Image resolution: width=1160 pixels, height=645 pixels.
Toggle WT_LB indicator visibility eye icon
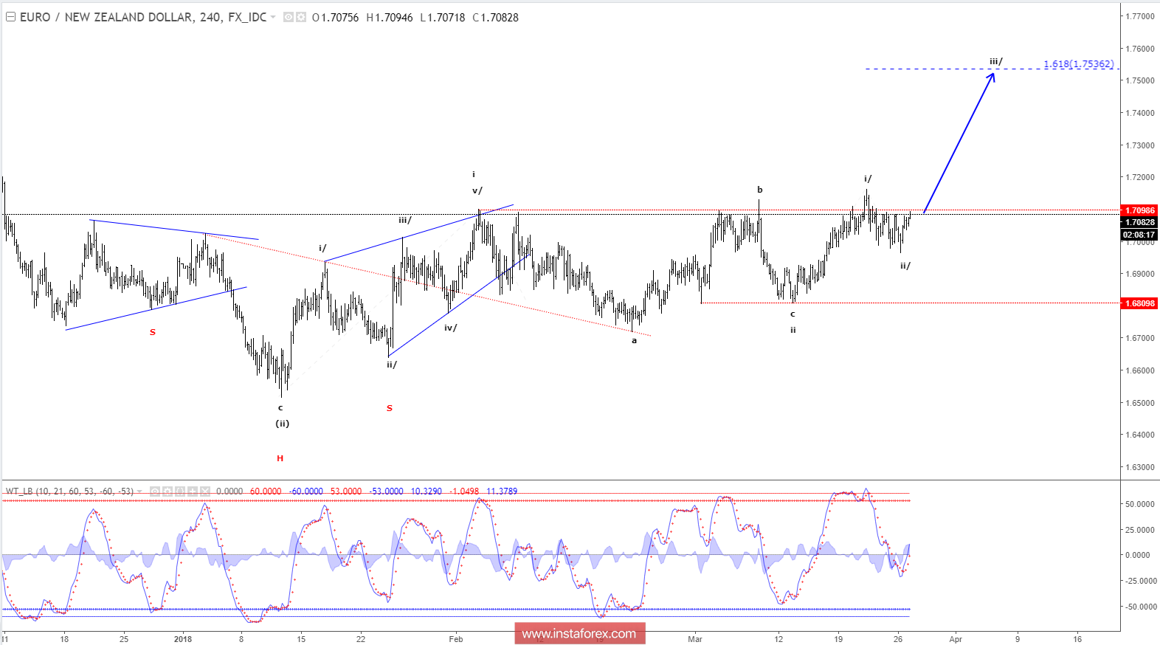click(x=155, y=491)
